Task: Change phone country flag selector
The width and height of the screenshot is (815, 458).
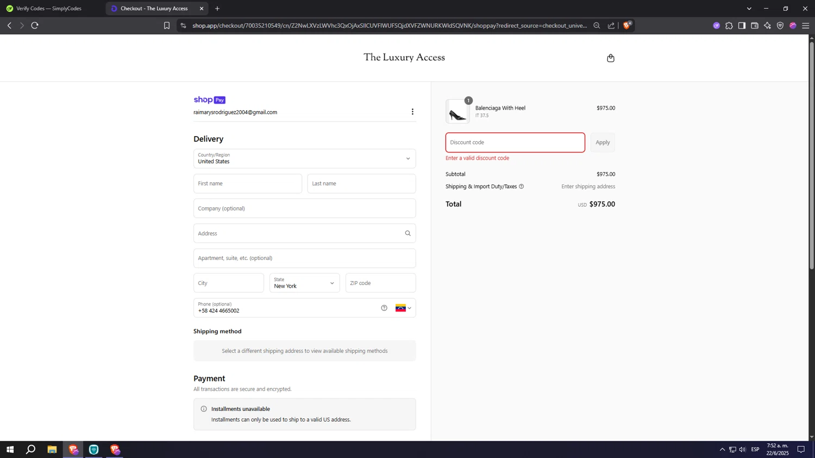Action: tap(403, 308)
